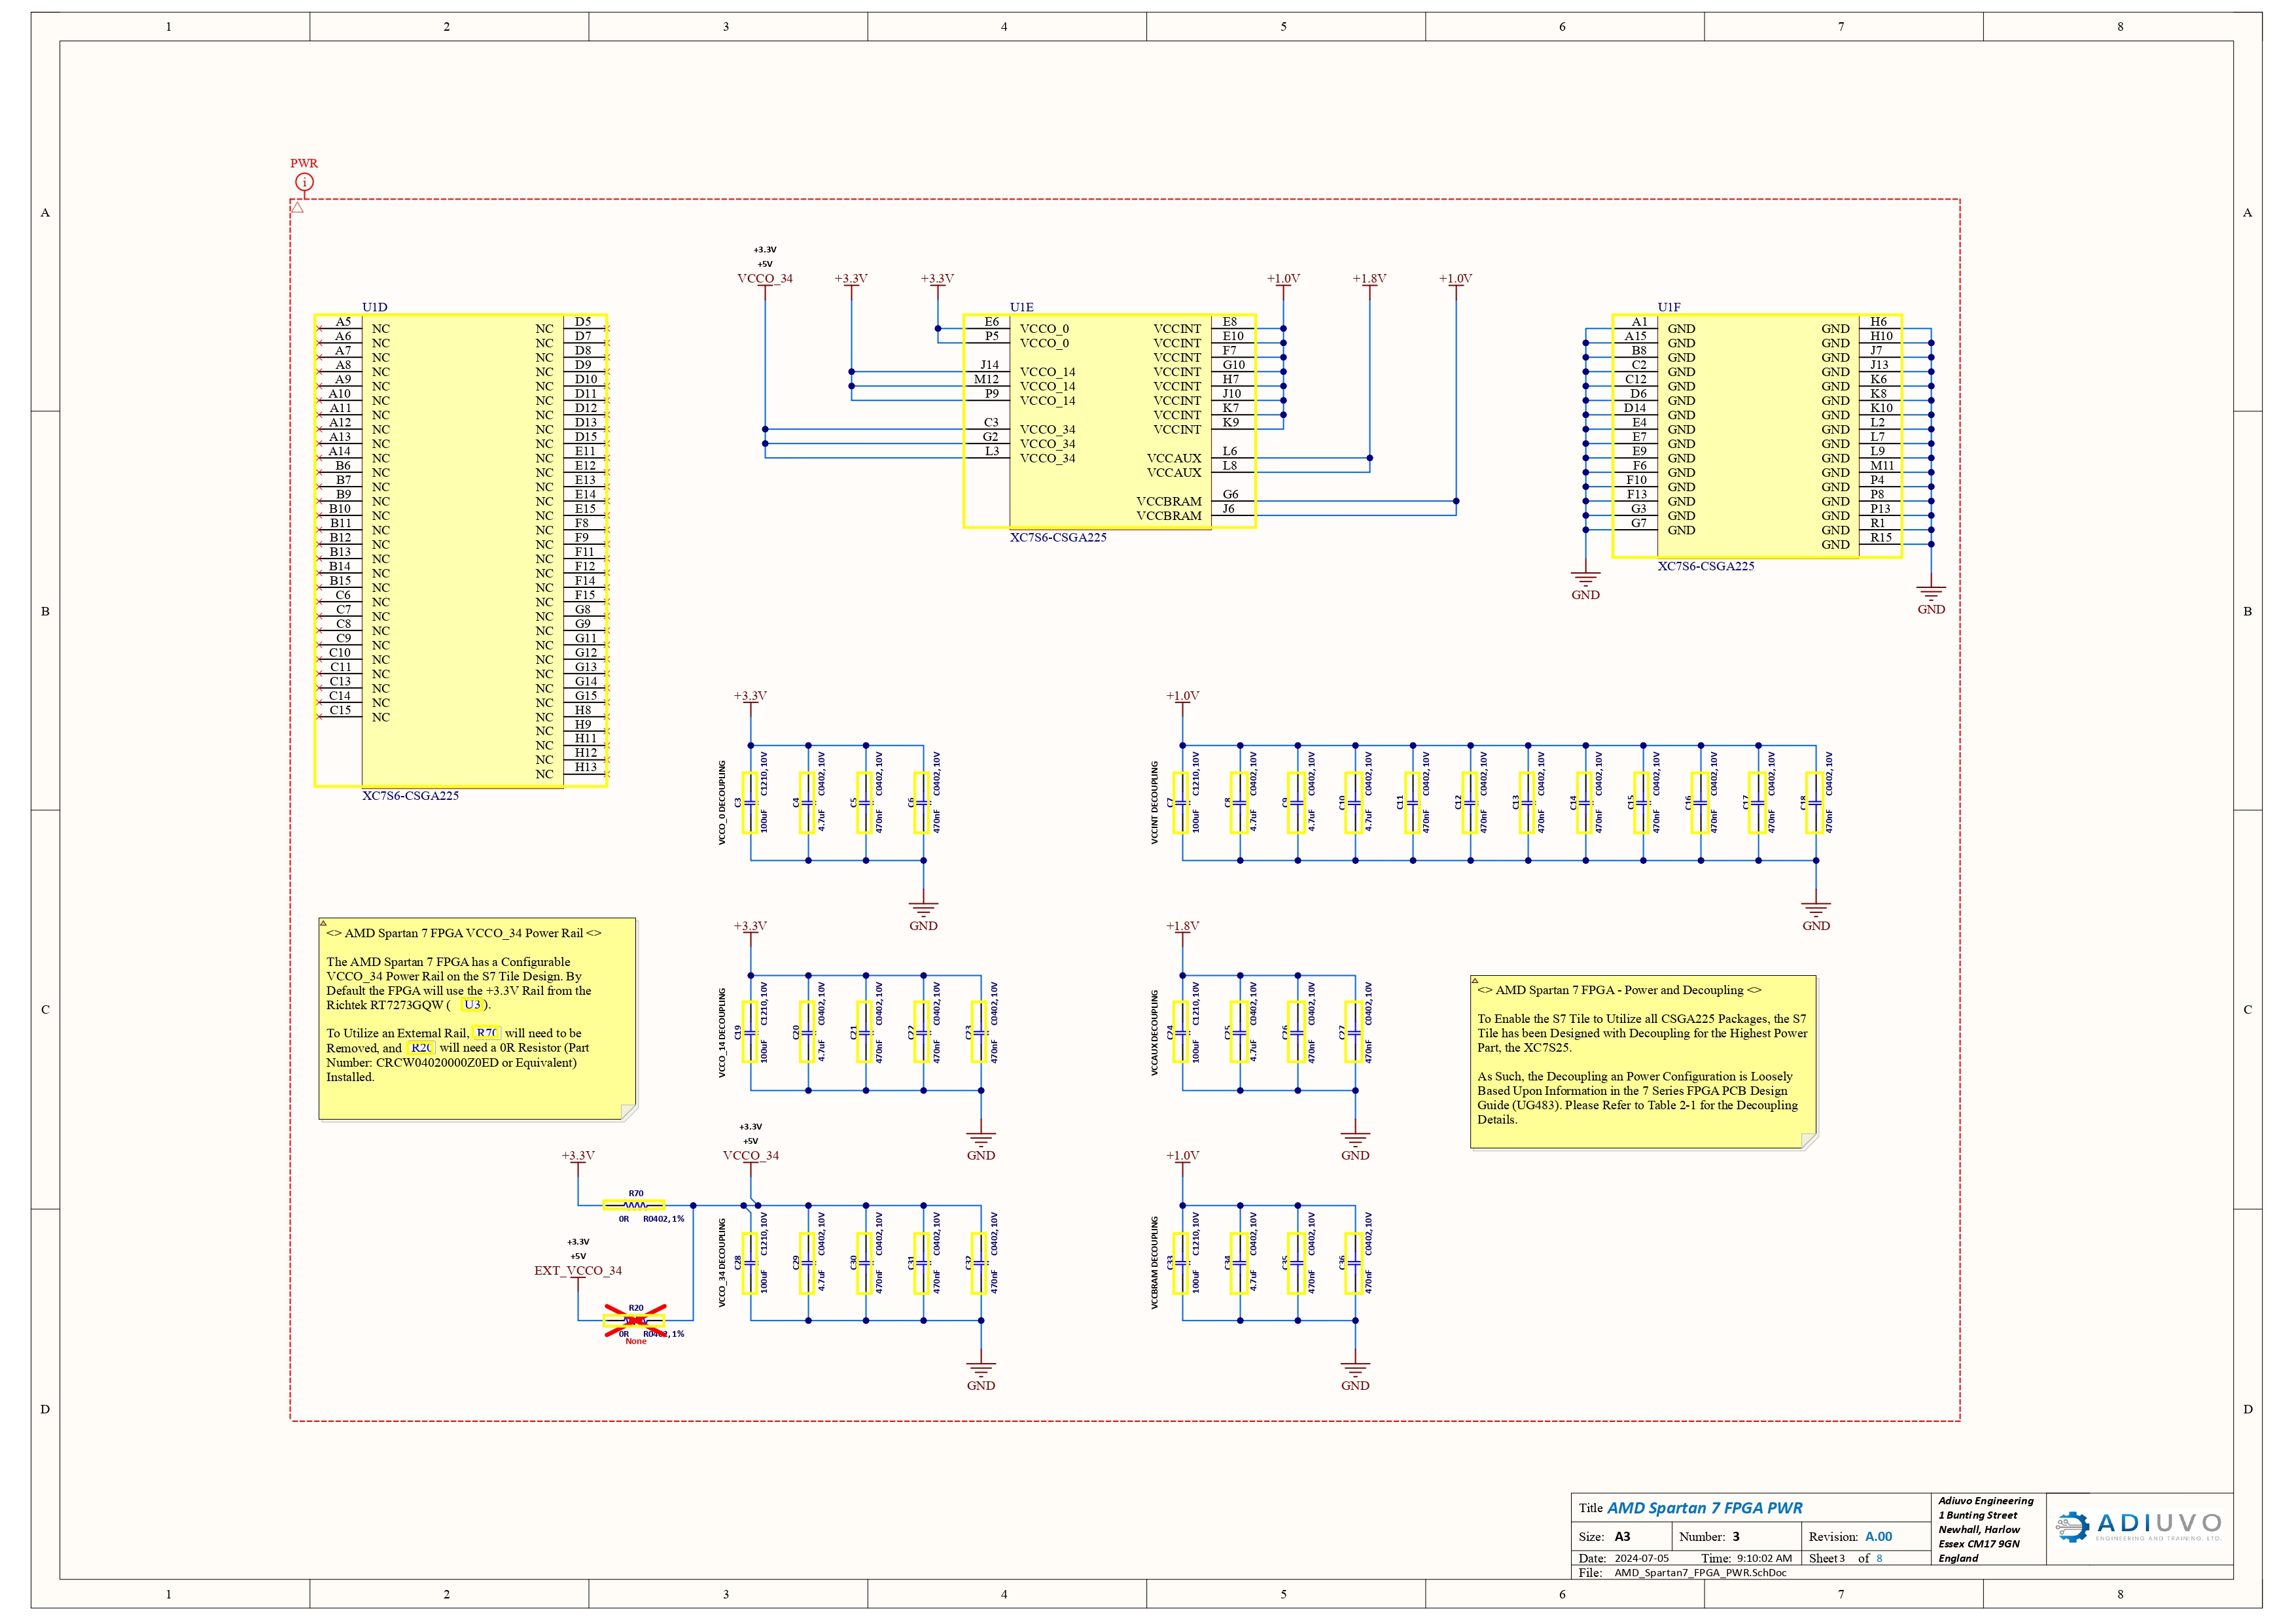The image size is (2296, 1622).
Task: Select the R70 resistor symbol
Action: (635, 1205)
